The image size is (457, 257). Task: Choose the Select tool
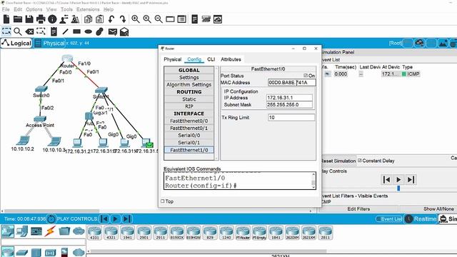(x=6, y=31)
